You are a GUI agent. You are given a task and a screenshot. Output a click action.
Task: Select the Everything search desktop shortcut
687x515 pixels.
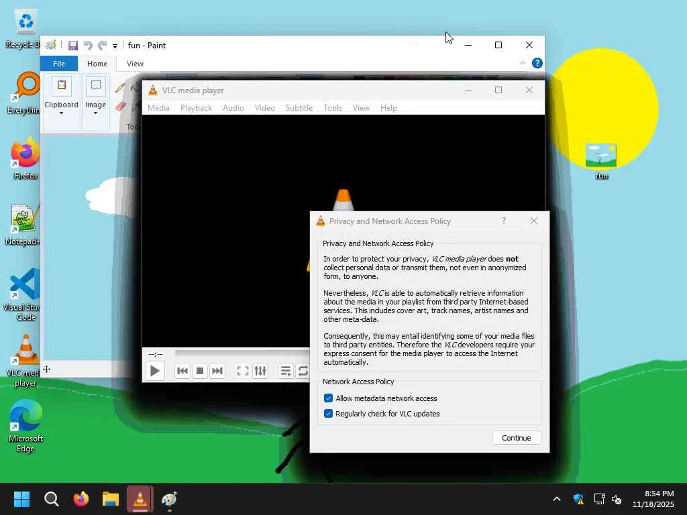[x=23, y=93]
